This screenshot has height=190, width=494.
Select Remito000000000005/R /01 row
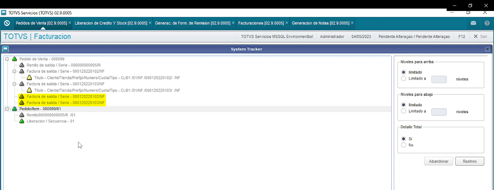click(51, 115)
